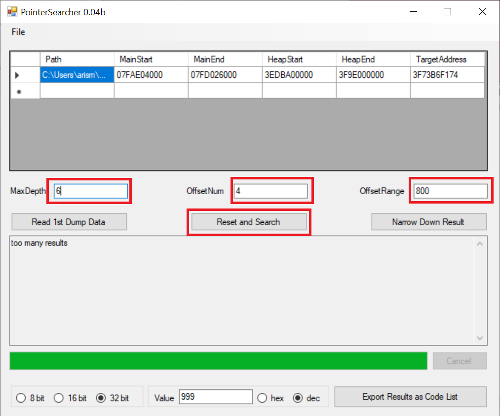
Task: Click the HeapEnd column header
Action: point(373,59)
